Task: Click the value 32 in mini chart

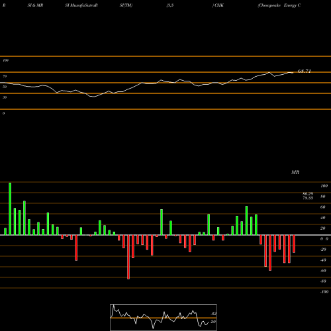Action: (x=213, y=314)
